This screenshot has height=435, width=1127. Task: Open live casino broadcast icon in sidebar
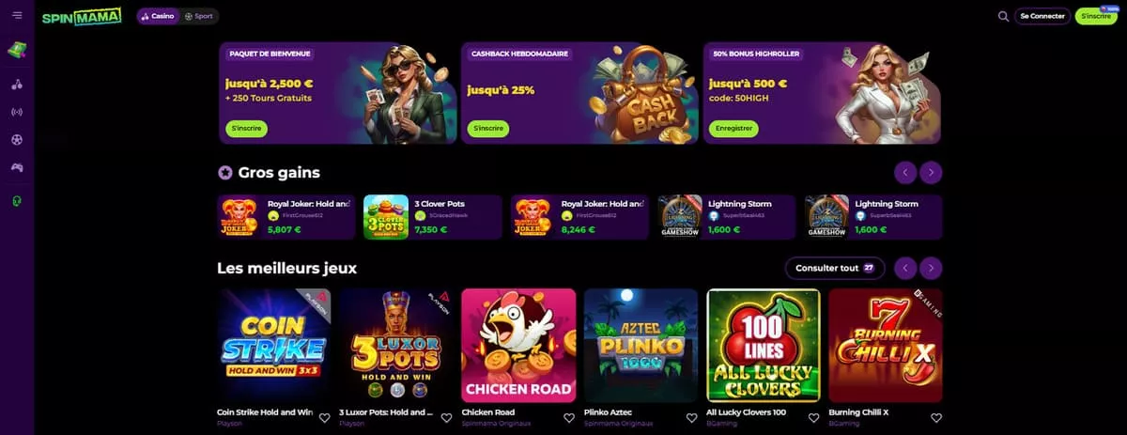(17, 112)
